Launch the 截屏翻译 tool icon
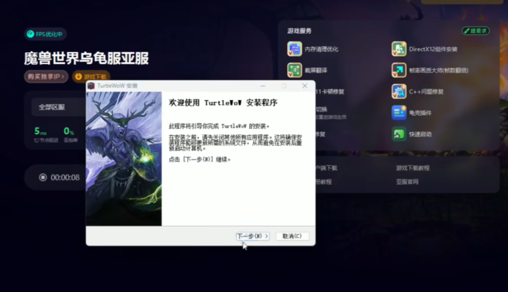 [x=295, y=70]
